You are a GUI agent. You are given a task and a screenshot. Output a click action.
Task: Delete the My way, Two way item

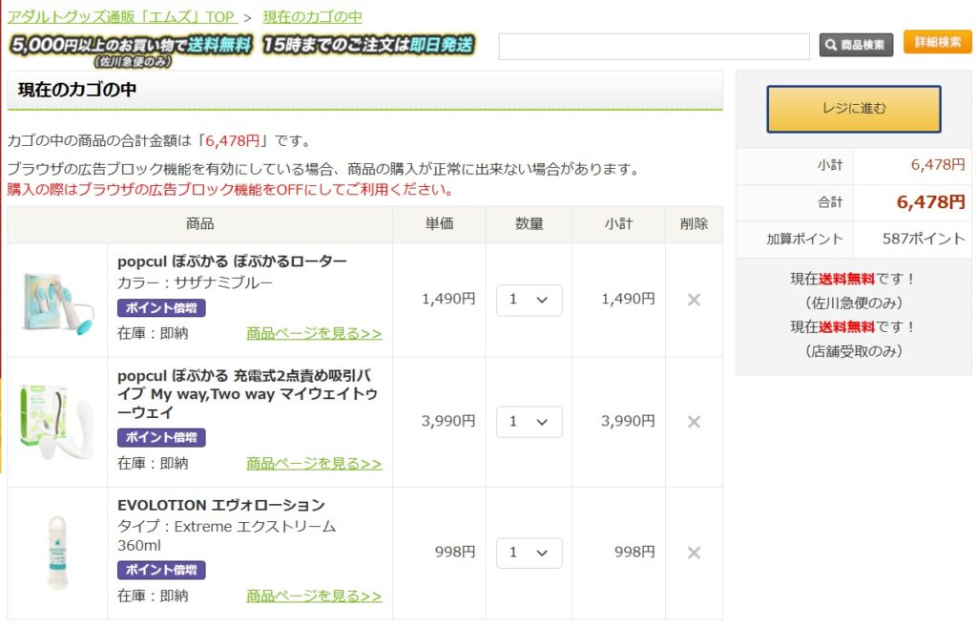point(694,422)
